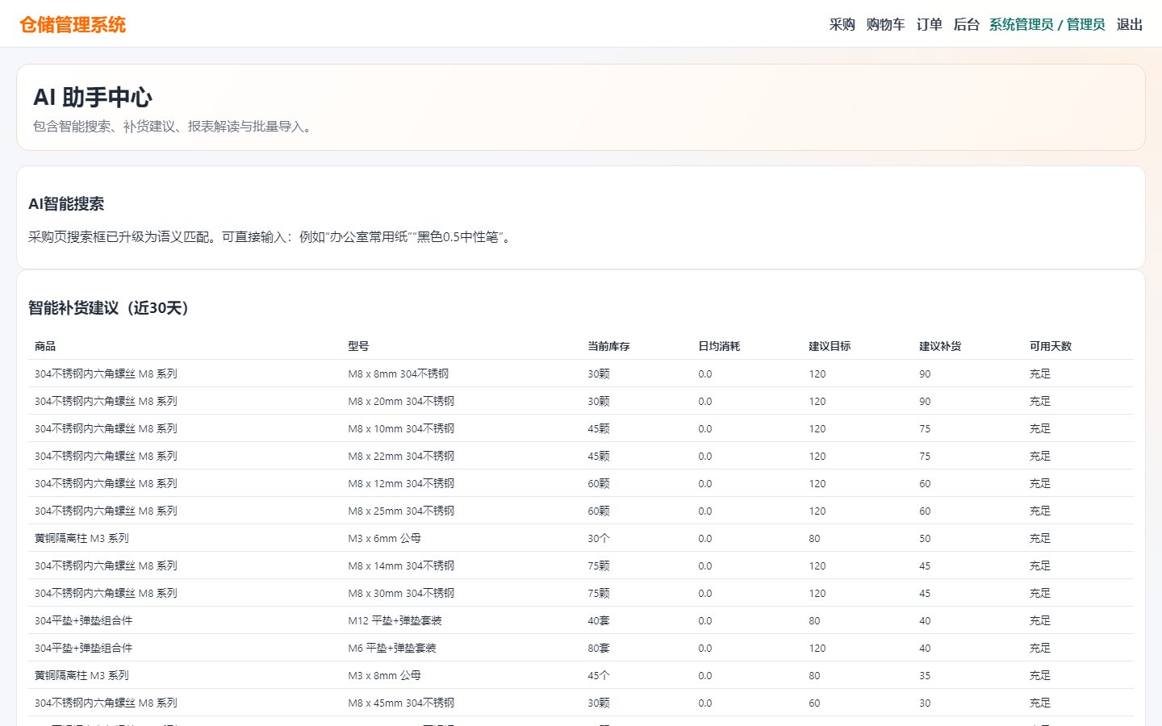Select model cell M8 x 8mm 304不锈钢
This screenshot has width=1162, height=726.
pos(399,373)
